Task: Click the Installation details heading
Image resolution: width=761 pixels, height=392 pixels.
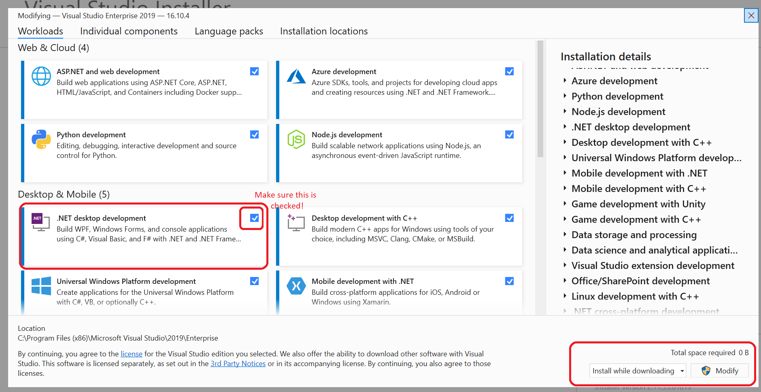Action: point(606,56)
